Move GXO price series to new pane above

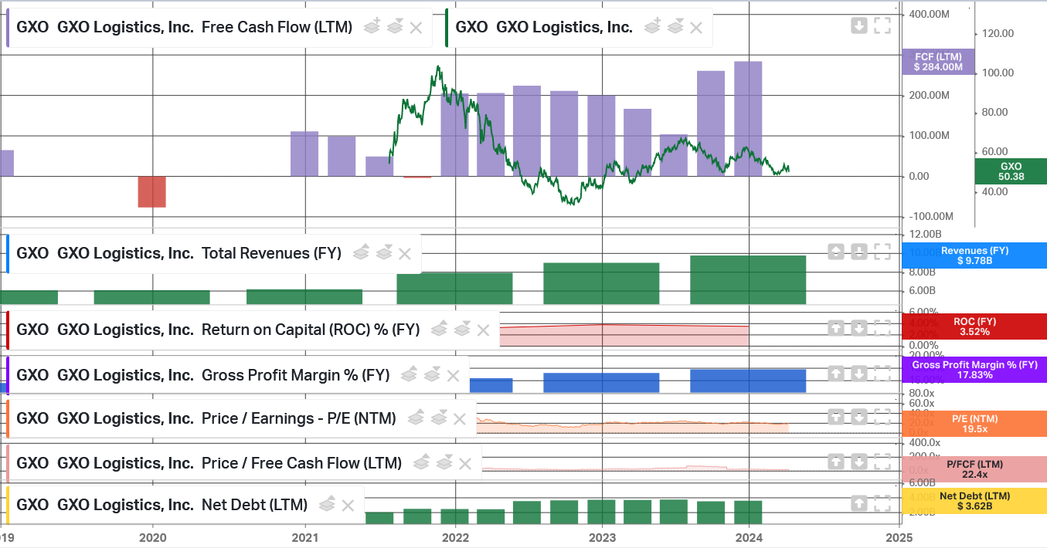coord(653,27)
